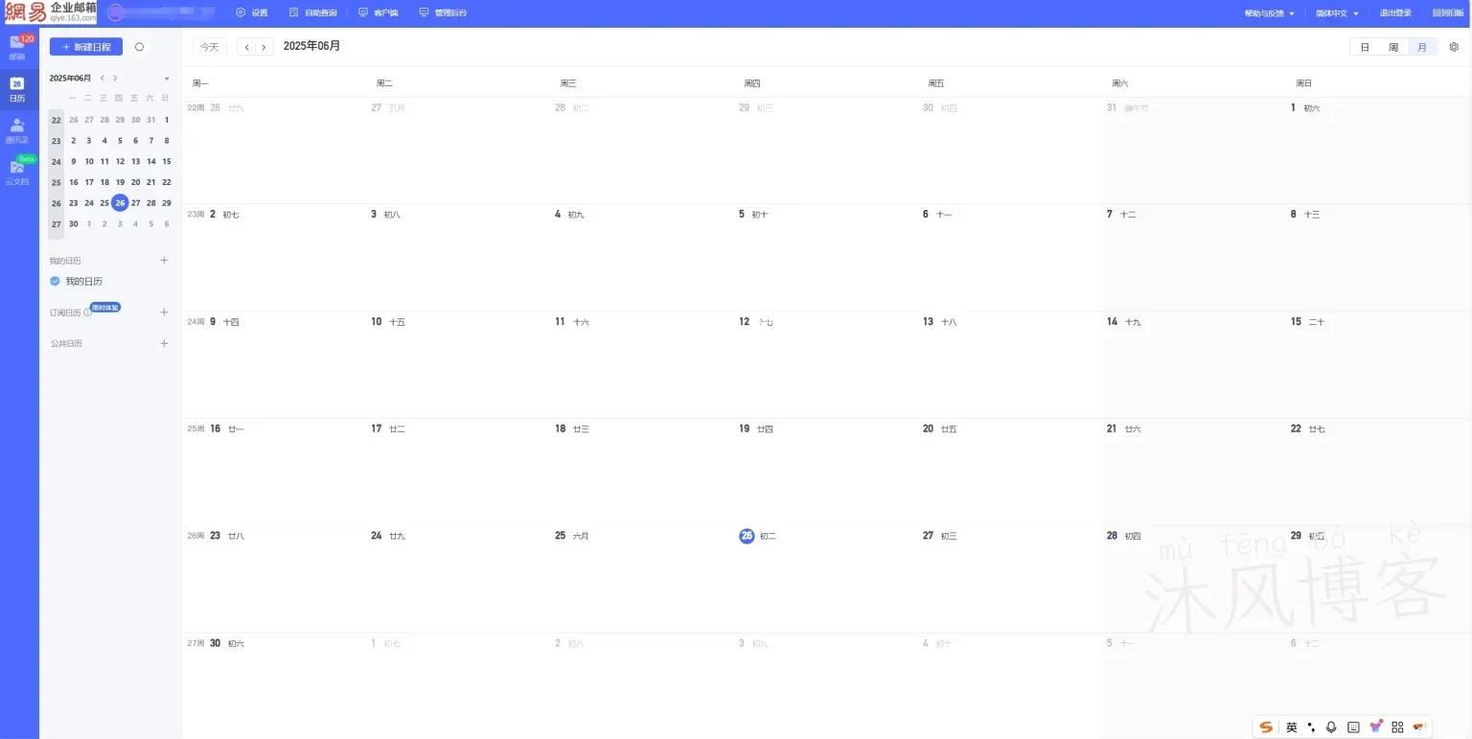Open calendar settings gear next to view switcher

tap(1454, 47)
